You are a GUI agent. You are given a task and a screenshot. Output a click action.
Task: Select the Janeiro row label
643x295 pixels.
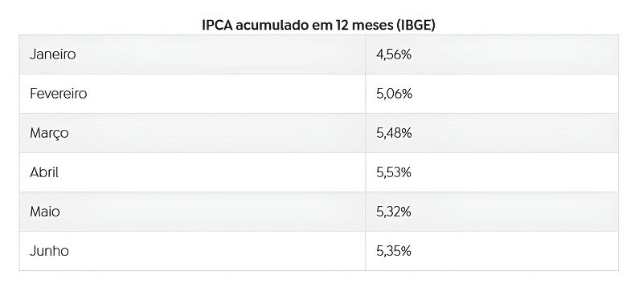pyautogui.click(x=52, y=54)
